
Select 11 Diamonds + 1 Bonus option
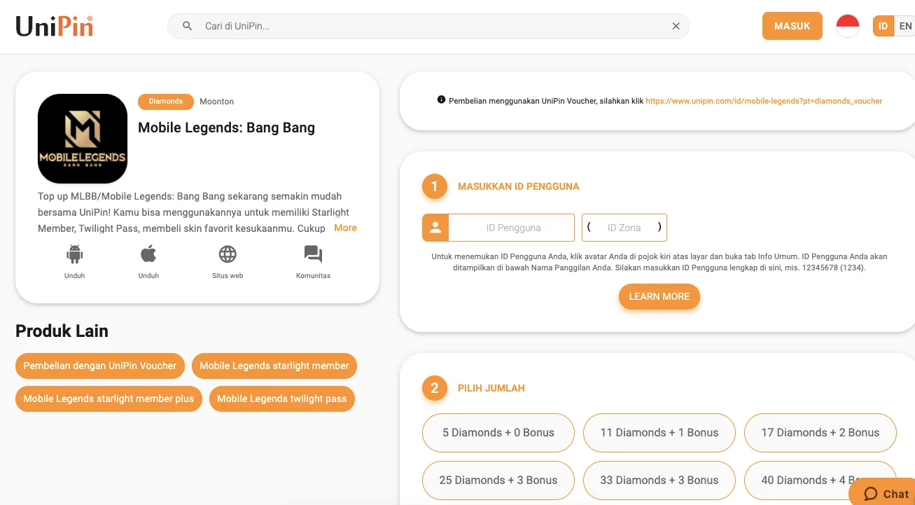click(x=659, y=433)
